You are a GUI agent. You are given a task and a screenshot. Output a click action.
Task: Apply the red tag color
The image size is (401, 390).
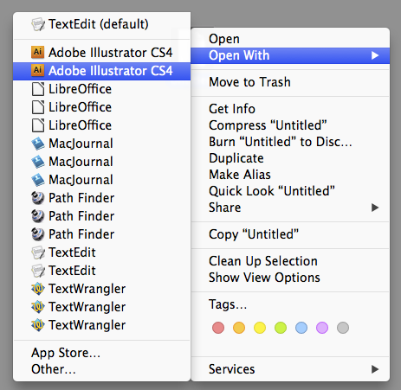click(x=218, y=328)
